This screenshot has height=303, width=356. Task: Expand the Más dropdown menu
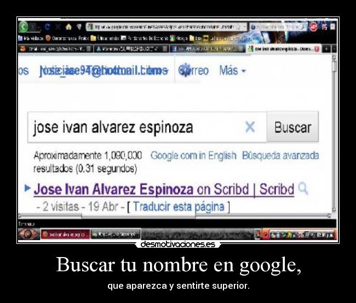click(232, 71)
